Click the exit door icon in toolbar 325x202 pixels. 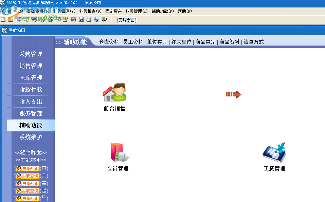coord(105,19)
